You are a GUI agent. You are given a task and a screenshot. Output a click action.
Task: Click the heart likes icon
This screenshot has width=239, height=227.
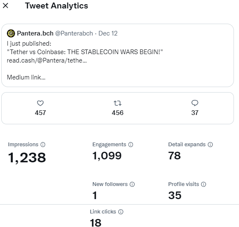[x=41, y=103]
